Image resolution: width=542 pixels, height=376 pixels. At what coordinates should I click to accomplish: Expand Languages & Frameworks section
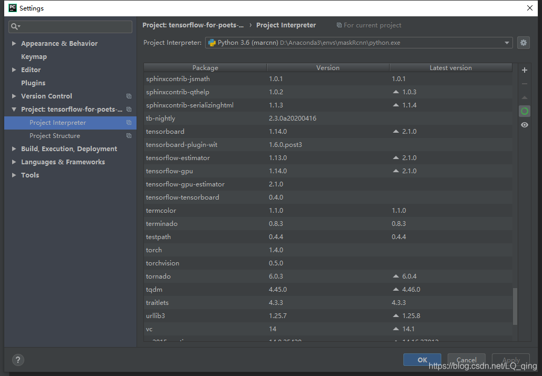click(x=14, y=162)
